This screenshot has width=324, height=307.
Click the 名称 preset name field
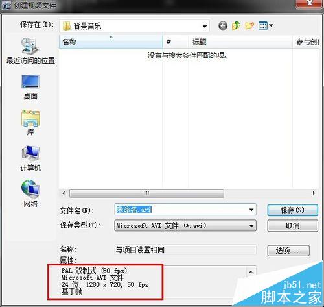(x=185, y=250)
